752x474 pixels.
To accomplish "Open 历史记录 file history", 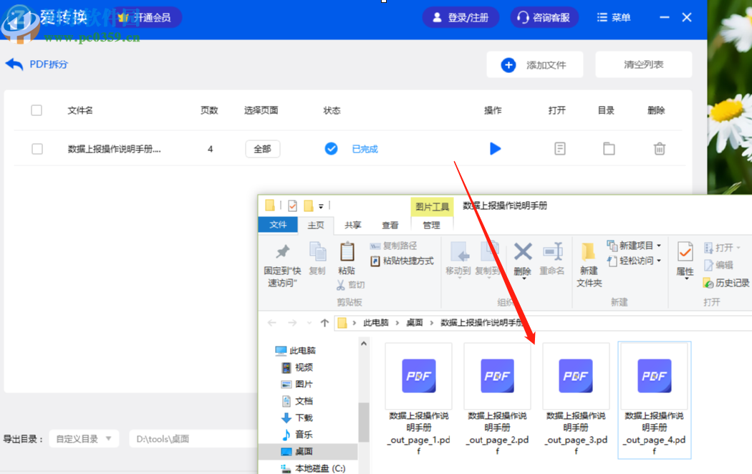I will (x=726, y=283).
